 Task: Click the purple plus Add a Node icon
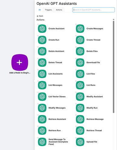coord(20,63)
